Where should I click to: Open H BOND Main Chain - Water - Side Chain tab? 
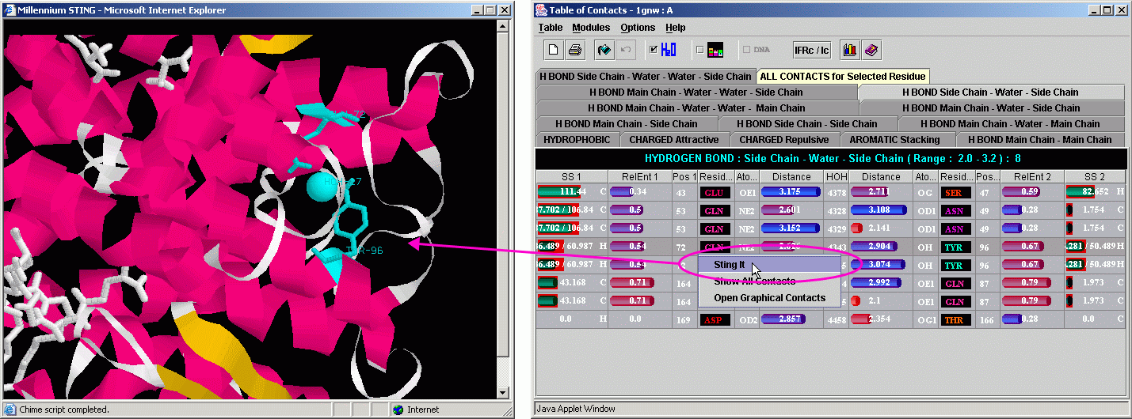pyautogui.click(x=991, y=108)
